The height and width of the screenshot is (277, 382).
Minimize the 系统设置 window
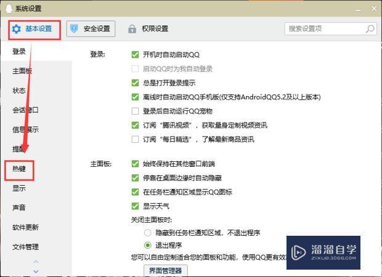(x=358, y=9)
